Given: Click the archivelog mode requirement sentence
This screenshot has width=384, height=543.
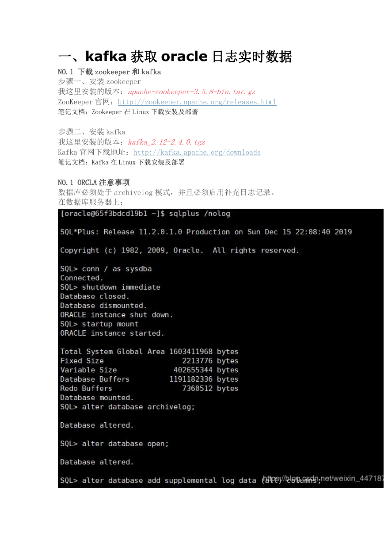Looking at the screenshot, I should (167, 192).
